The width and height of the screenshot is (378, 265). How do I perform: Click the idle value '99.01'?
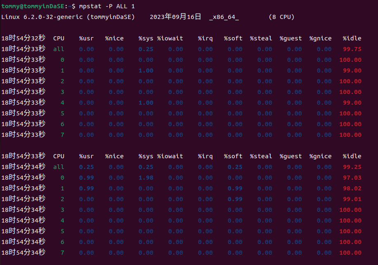click(x=352, y=199)
